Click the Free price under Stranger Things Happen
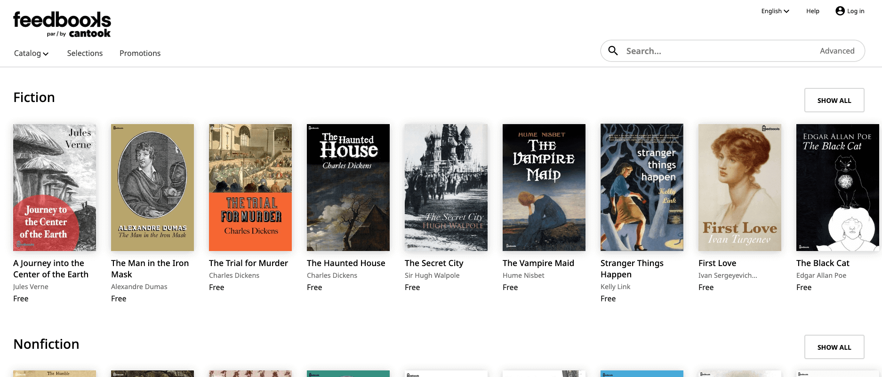 608,298
